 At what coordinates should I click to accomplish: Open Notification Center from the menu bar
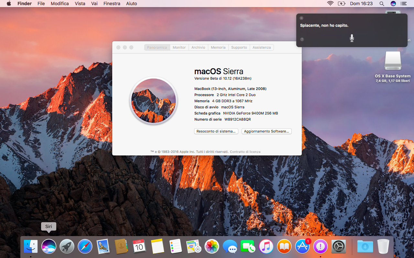(x=403, y=4)
